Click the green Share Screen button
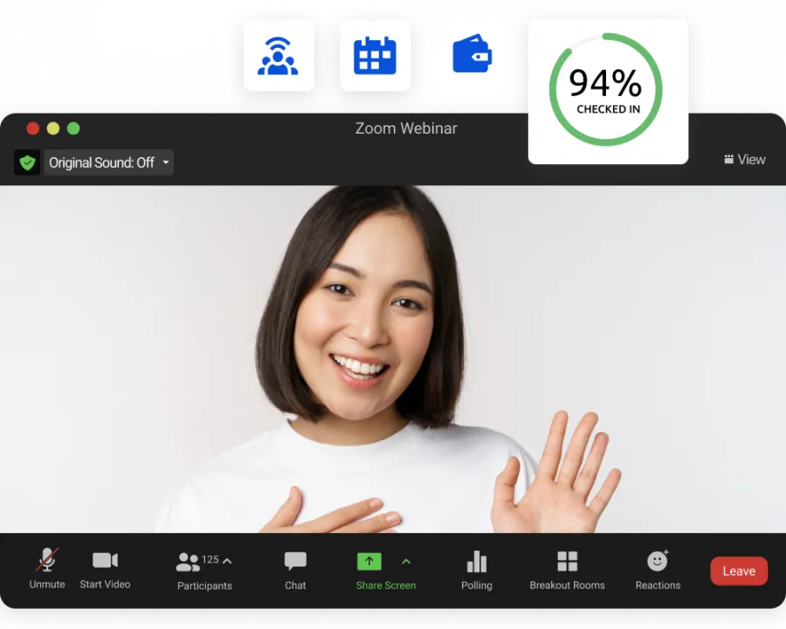 pos(369,562)
